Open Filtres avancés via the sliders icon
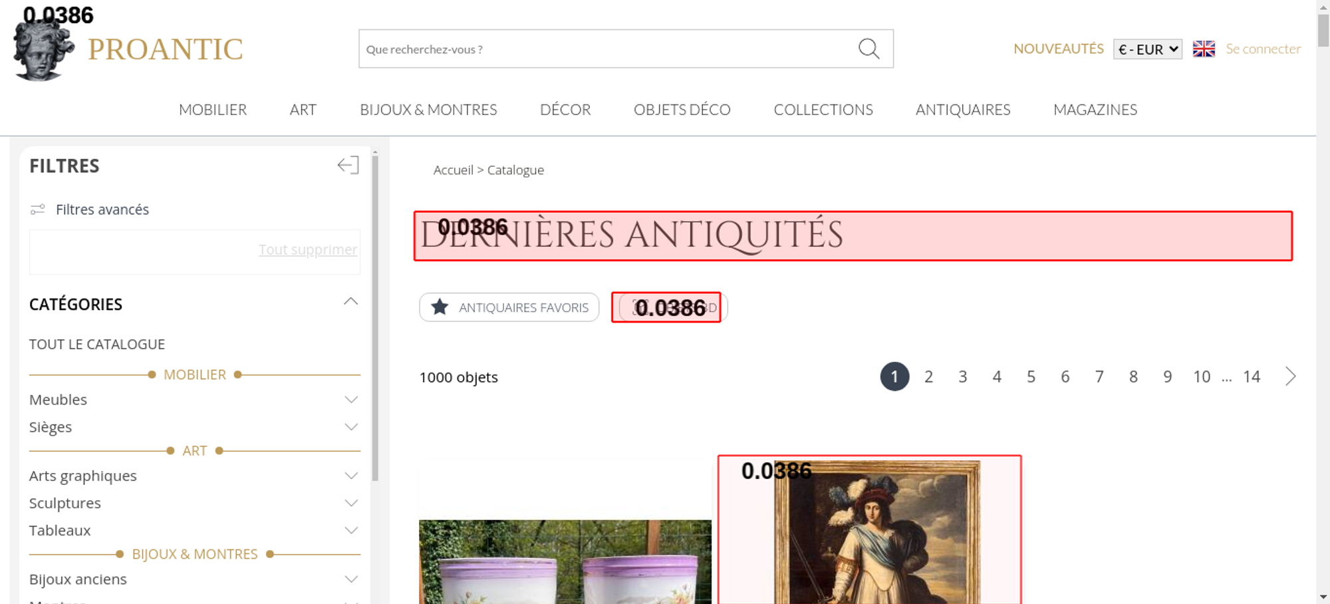Viewport: 1330px width, 604px height. (38, 210)
